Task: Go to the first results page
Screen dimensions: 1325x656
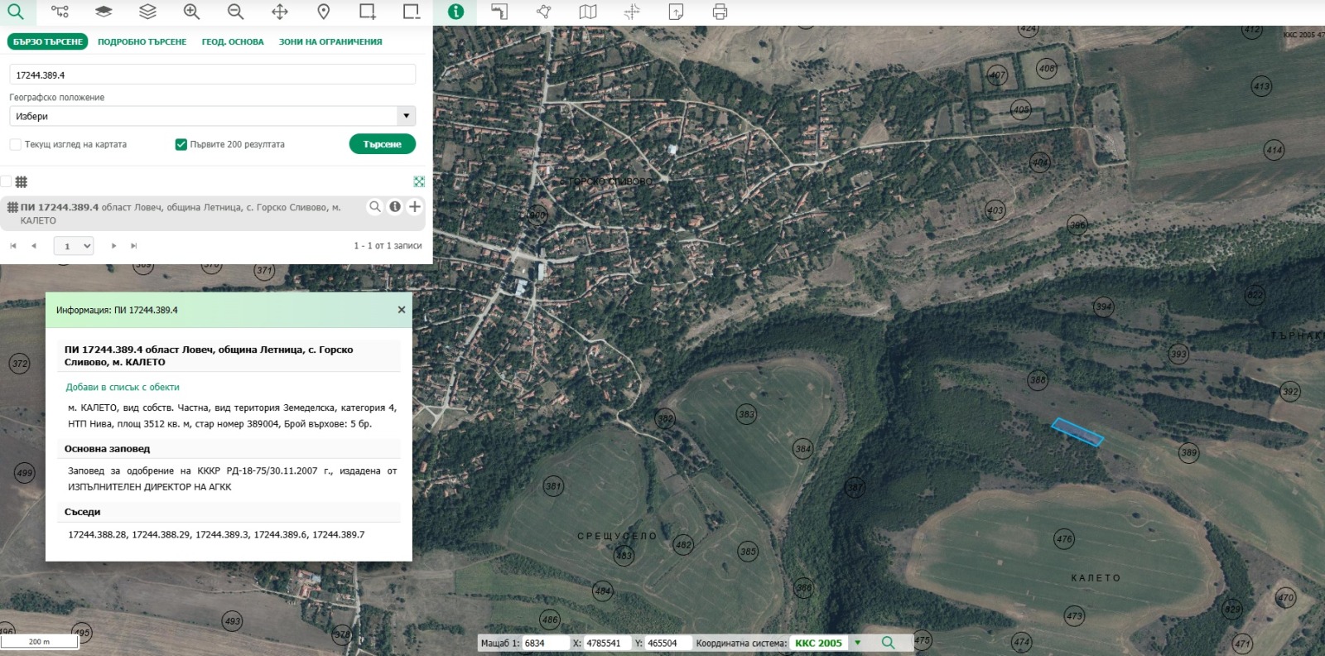Action: [13, 246]
